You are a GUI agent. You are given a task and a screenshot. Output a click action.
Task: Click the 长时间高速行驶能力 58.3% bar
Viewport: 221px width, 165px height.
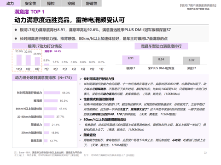[x=52, y=93]
